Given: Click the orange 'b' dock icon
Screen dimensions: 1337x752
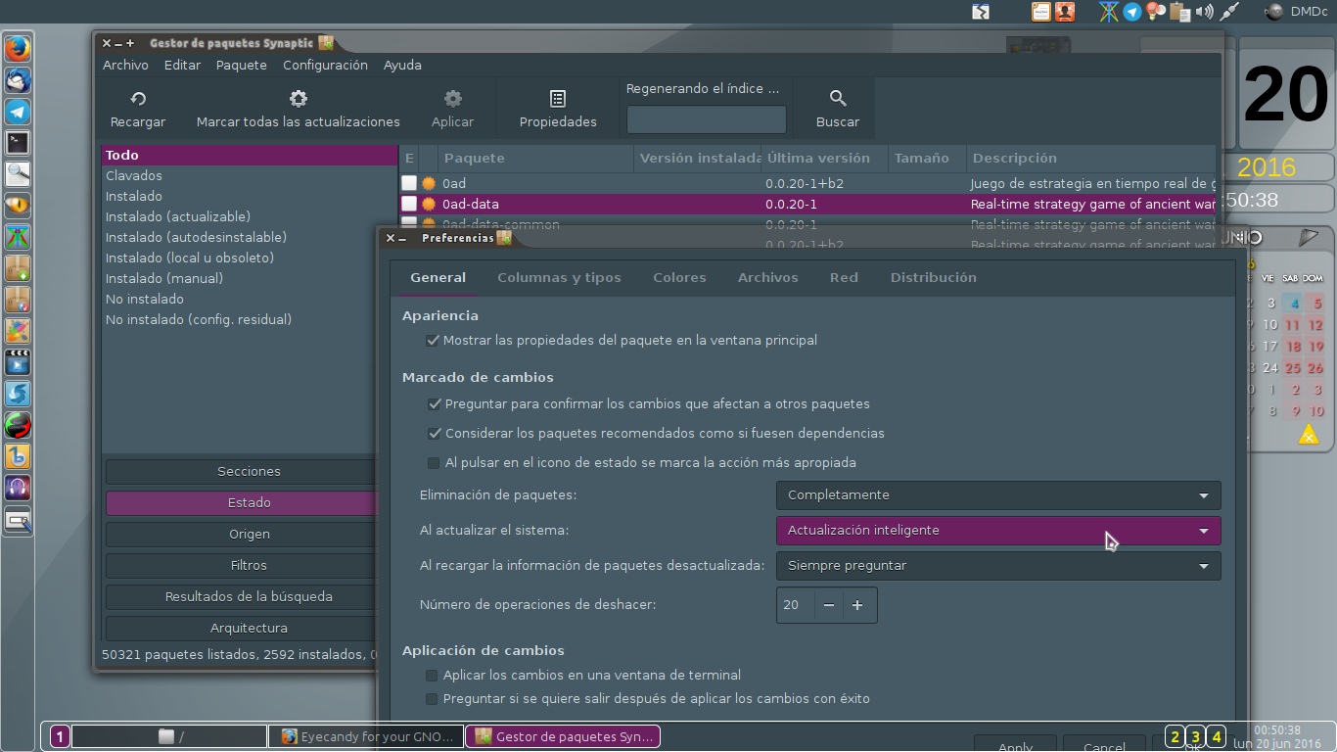Looking at the screenshot, I should pyautogui.click(x=18, y=455).
